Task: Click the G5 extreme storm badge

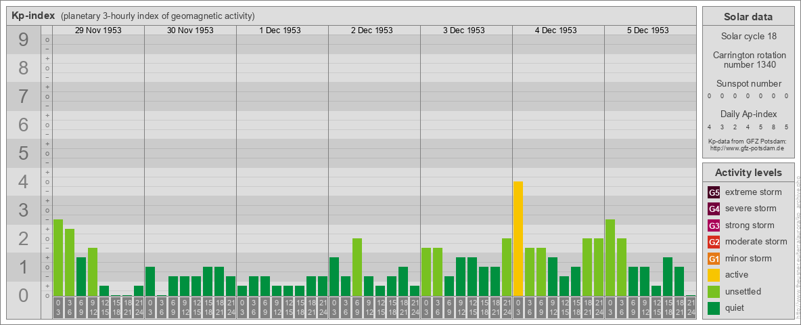Action: tap(714, 192)
